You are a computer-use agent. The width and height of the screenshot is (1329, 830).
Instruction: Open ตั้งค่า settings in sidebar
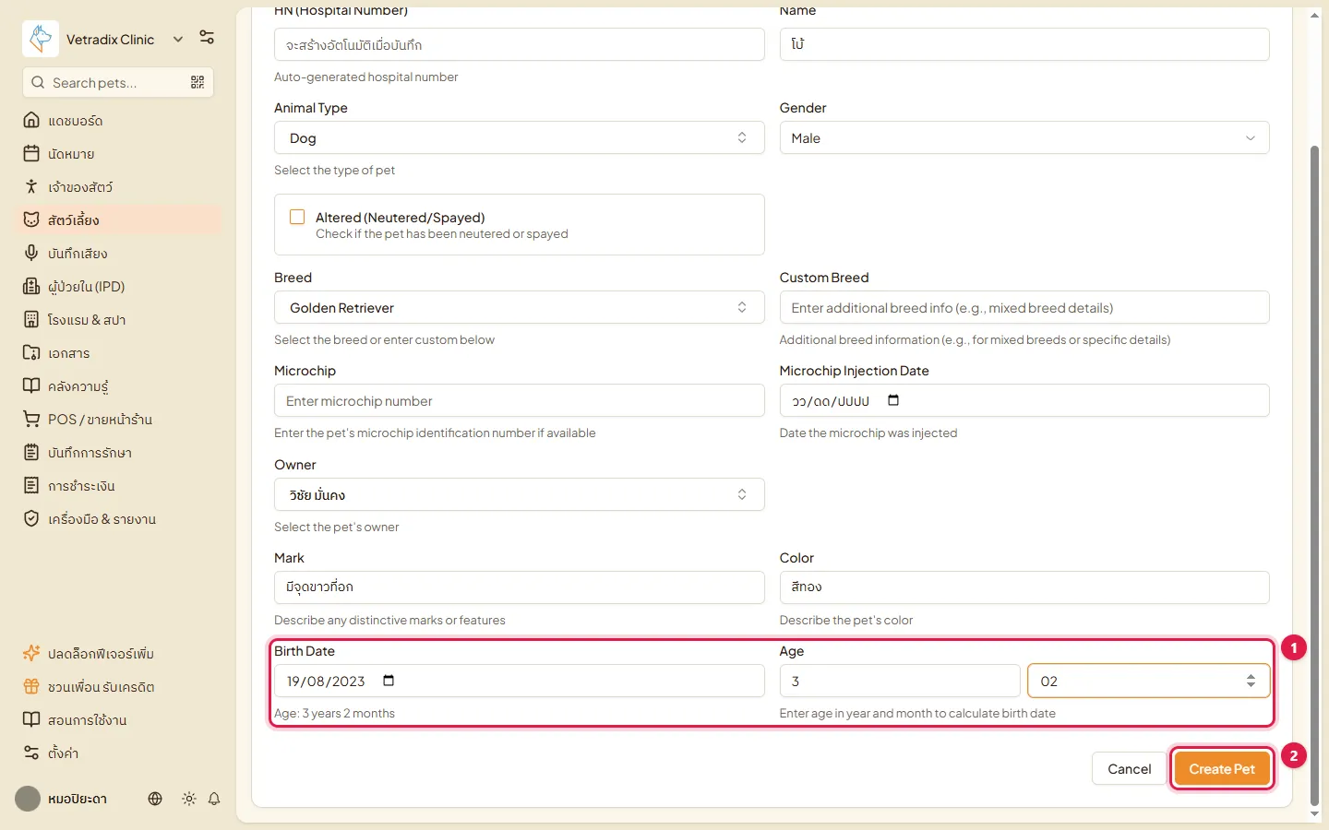(118, 753)
